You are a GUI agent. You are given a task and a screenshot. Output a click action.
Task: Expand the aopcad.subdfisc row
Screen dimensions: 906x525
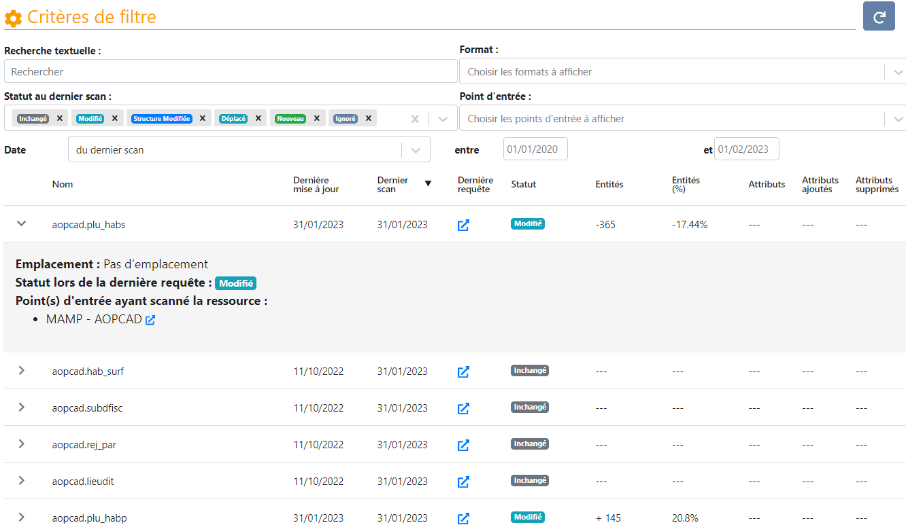tap(22, 407)
